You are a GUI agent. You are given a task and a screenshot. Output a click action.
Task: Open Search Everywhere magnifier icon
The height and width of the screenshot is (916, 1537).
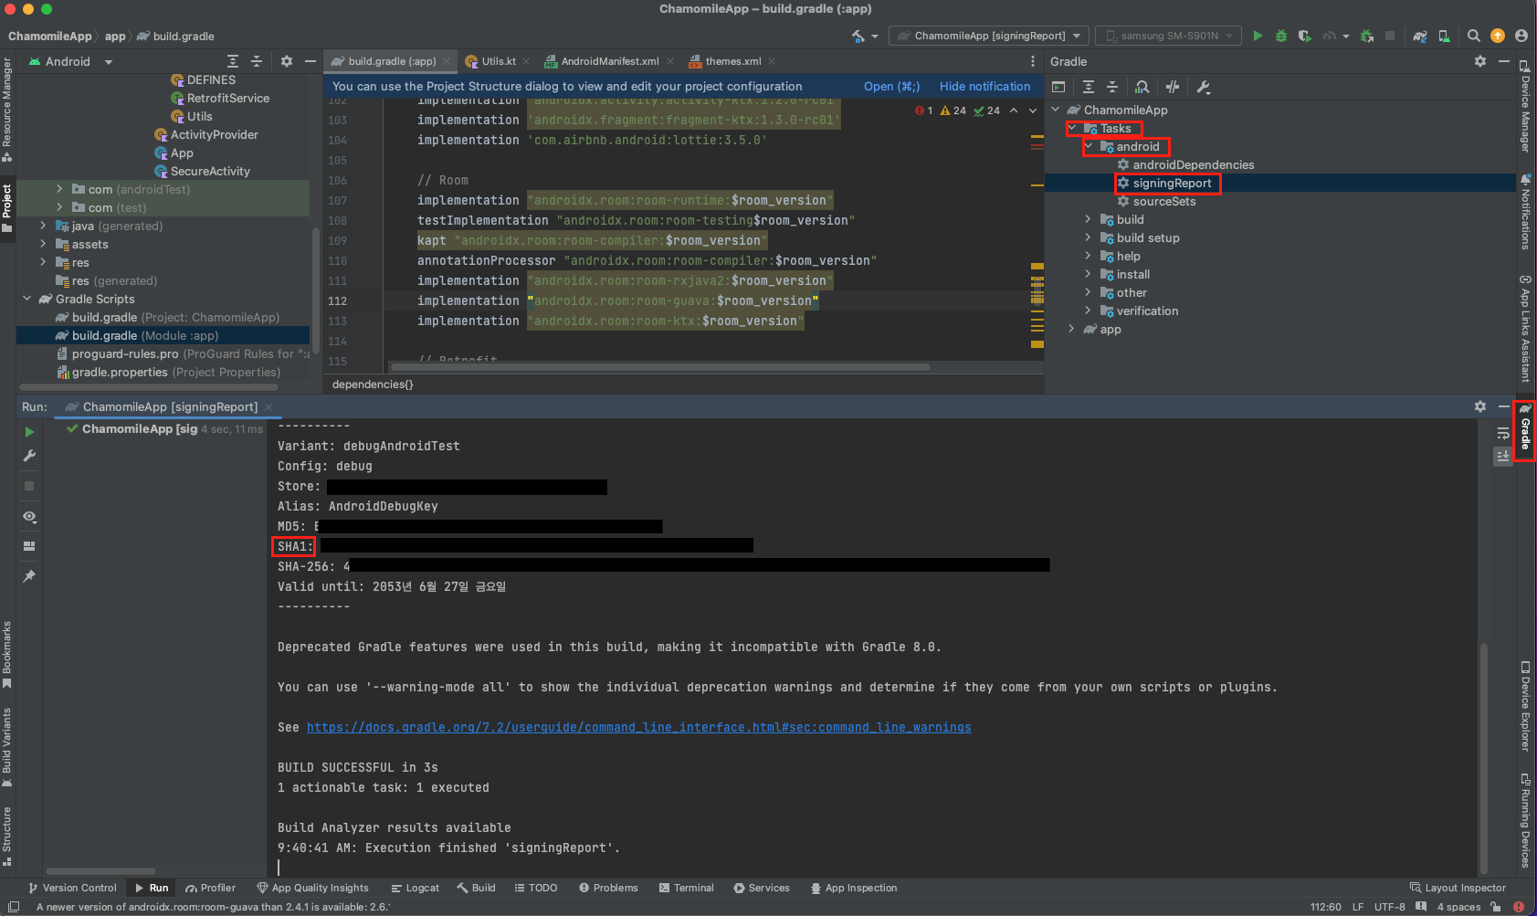1474,36
